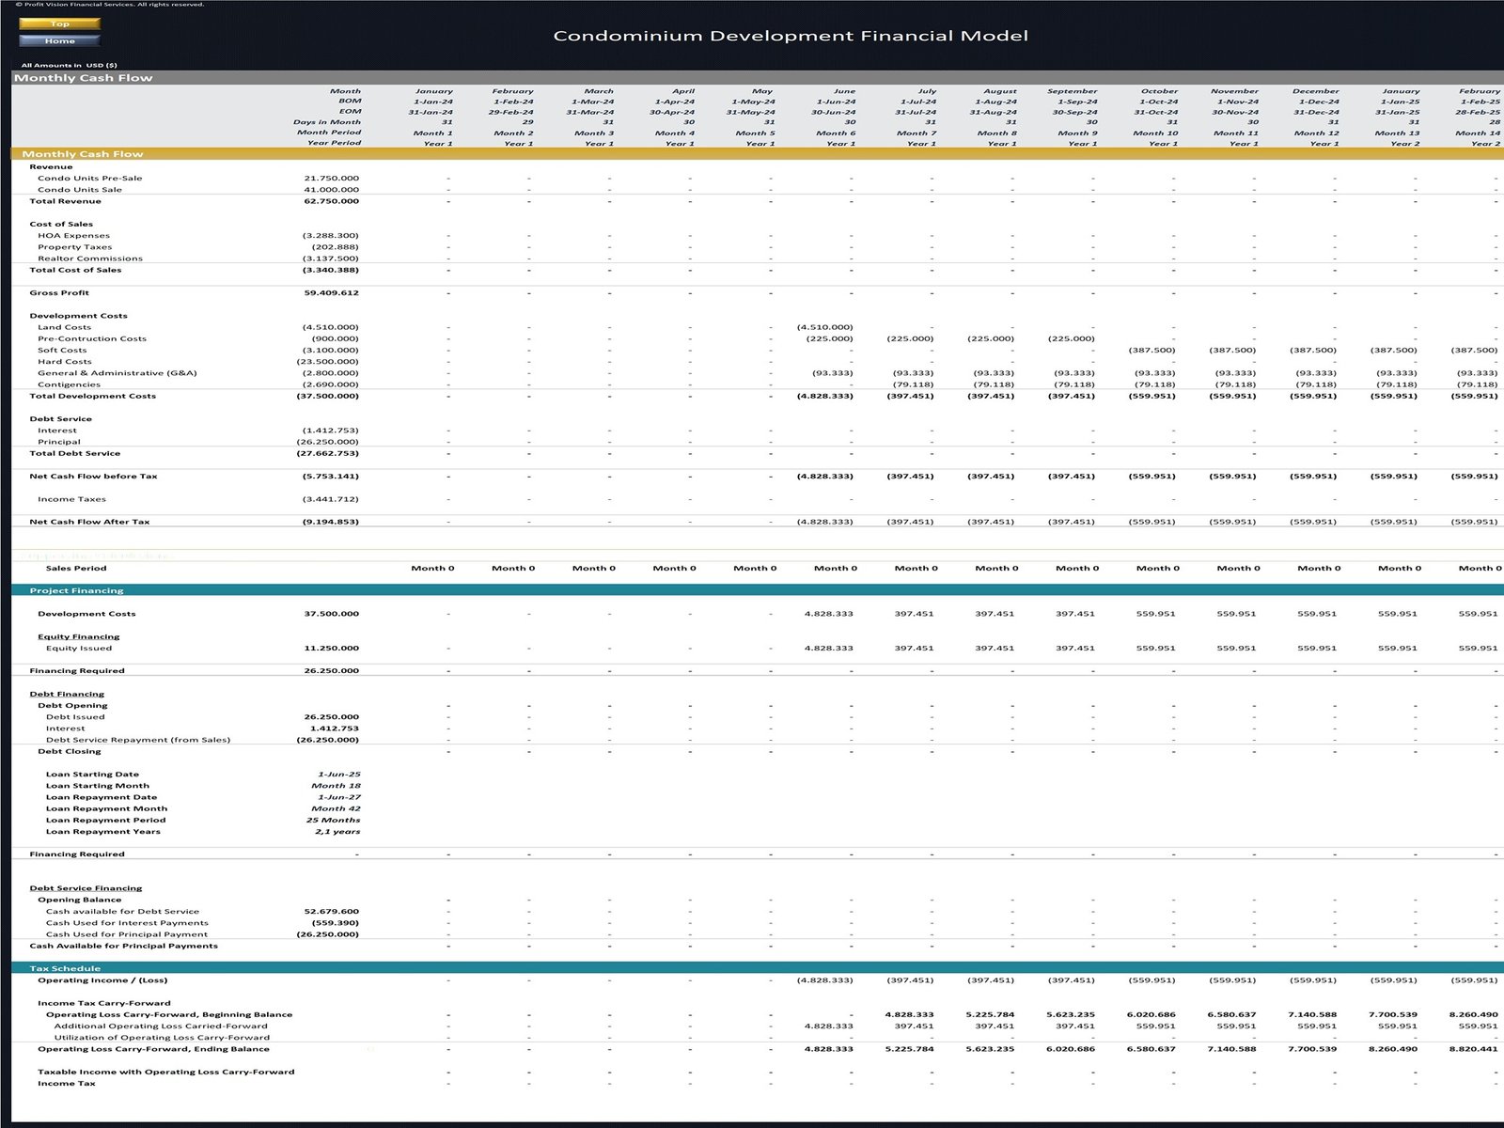
Task: Click the Loan Starting Date value 1-Jun-25
Action: click(338, 775)
